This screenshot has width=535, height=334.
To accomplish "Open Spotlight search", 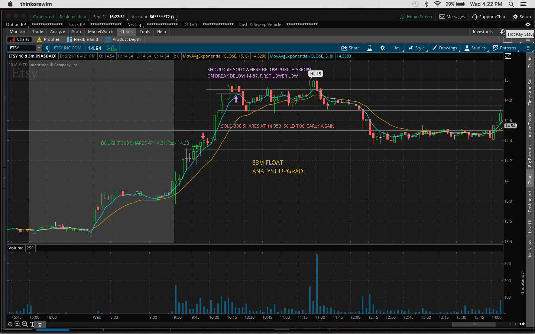I will tap(511, 4).
